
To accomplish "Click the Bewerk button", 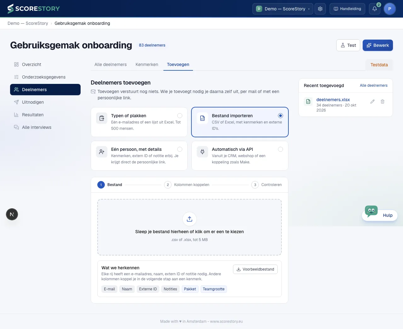I will pos(377,45).
